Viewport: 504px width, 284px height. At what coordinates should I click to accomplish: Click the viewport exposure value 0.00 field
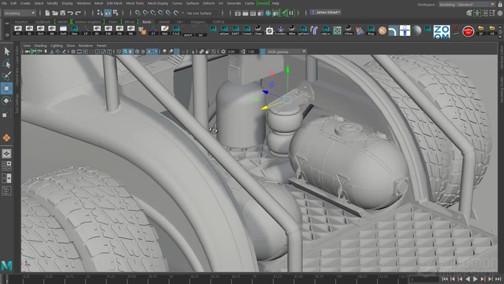point(233,52)
